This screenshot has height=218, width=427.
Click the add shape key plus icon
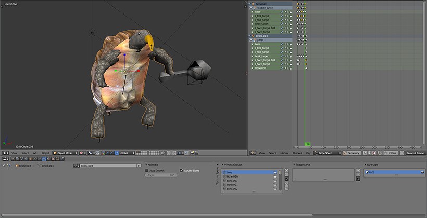(358, 171)
